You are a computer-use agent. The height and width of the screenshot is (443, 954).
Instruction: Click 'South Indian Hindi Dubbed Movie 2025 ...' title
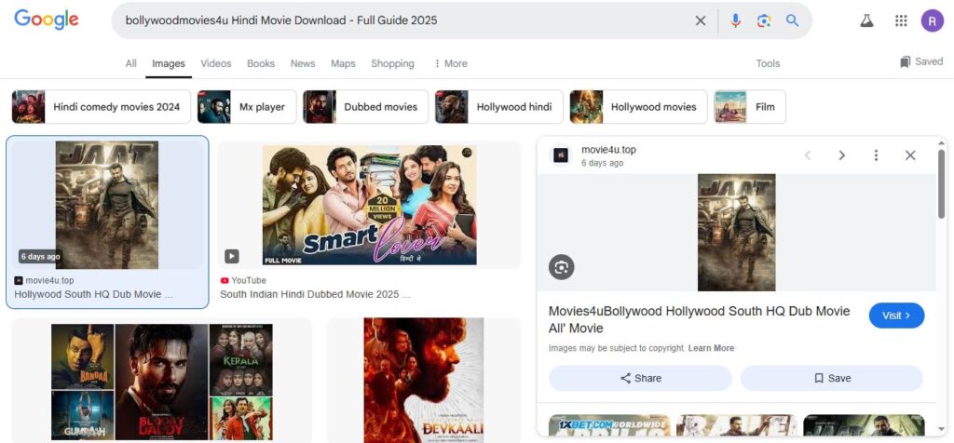point(315,294)
